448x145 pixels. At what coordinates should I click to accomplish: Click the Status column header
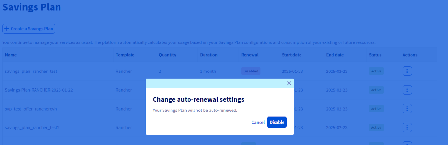click(x=375, y=55)
